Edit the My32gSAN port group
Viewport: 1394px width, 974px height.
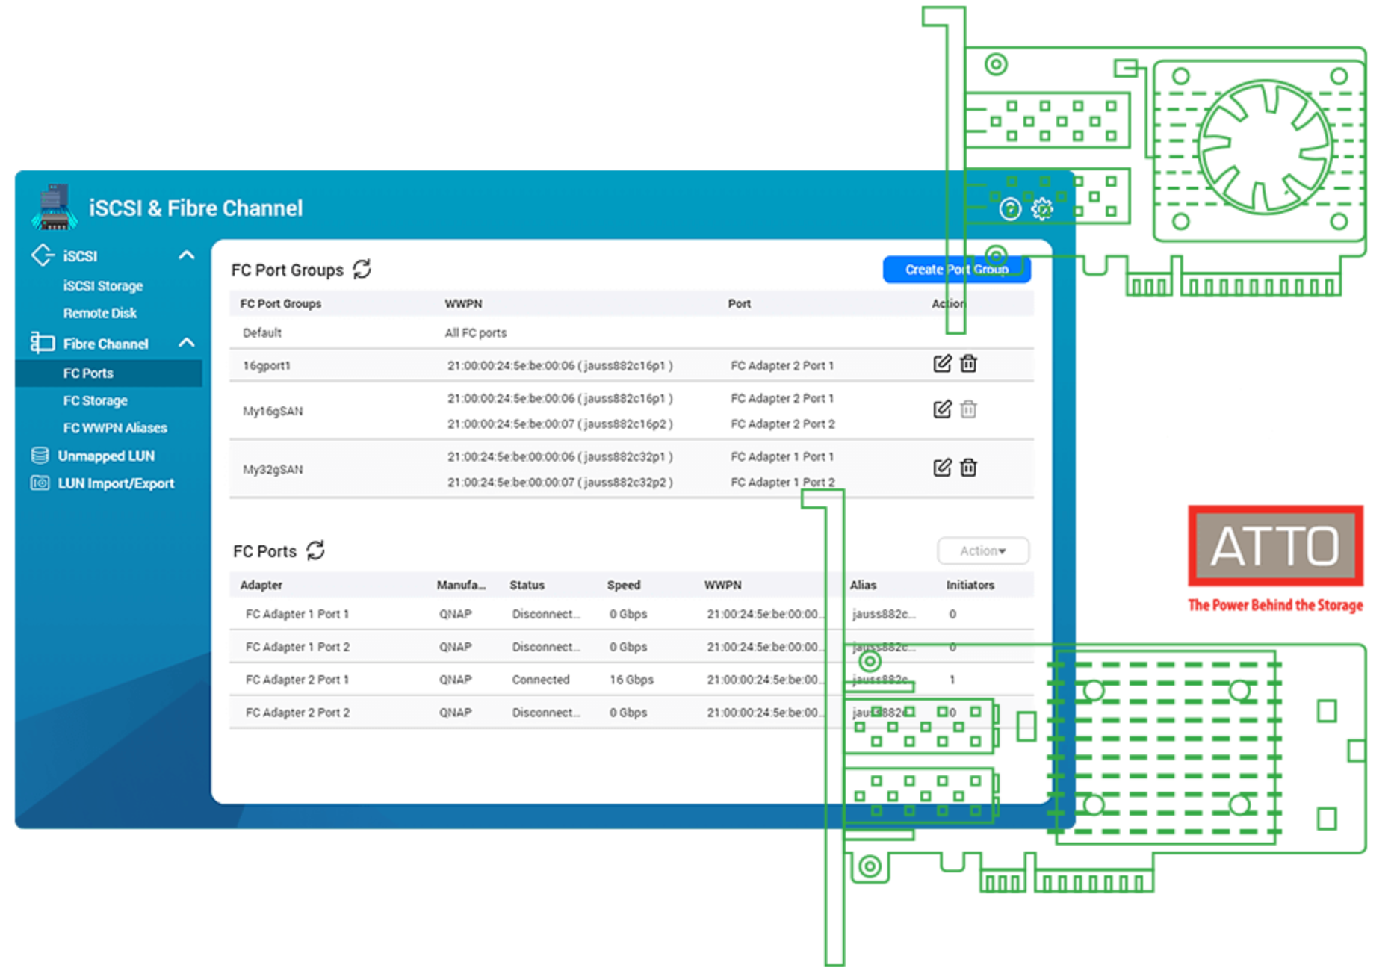[941, 468]
